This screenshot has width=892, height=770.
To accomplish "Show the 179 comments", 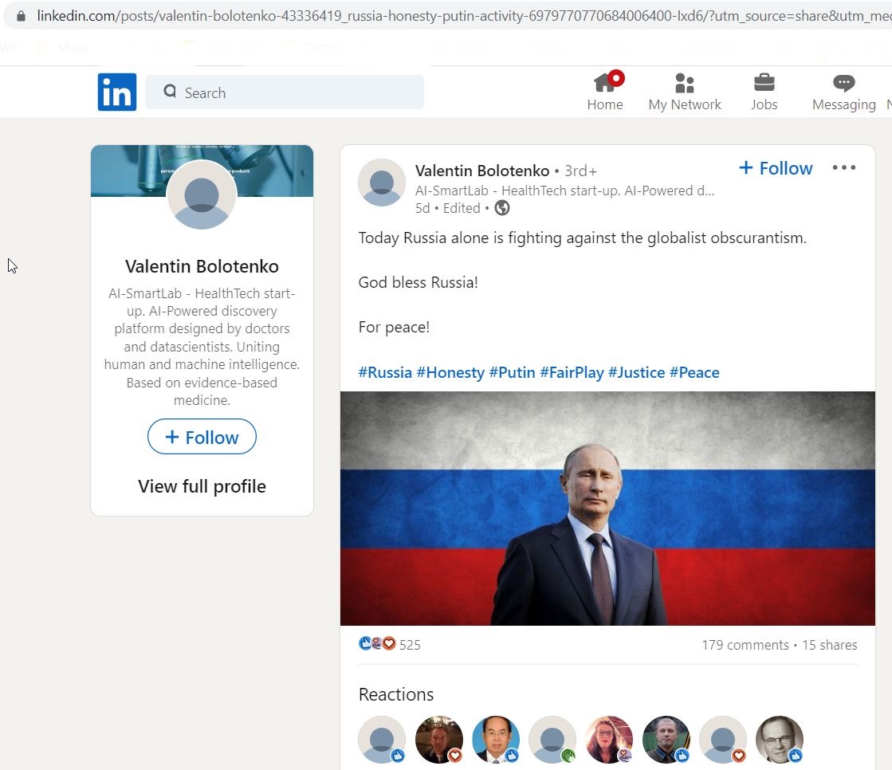I will 745,645.
